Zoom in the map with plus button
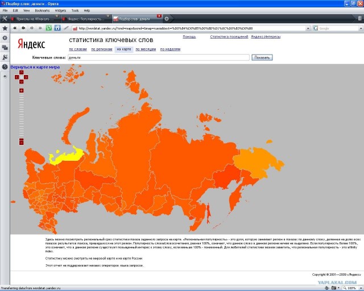 (x=22, y=90)
